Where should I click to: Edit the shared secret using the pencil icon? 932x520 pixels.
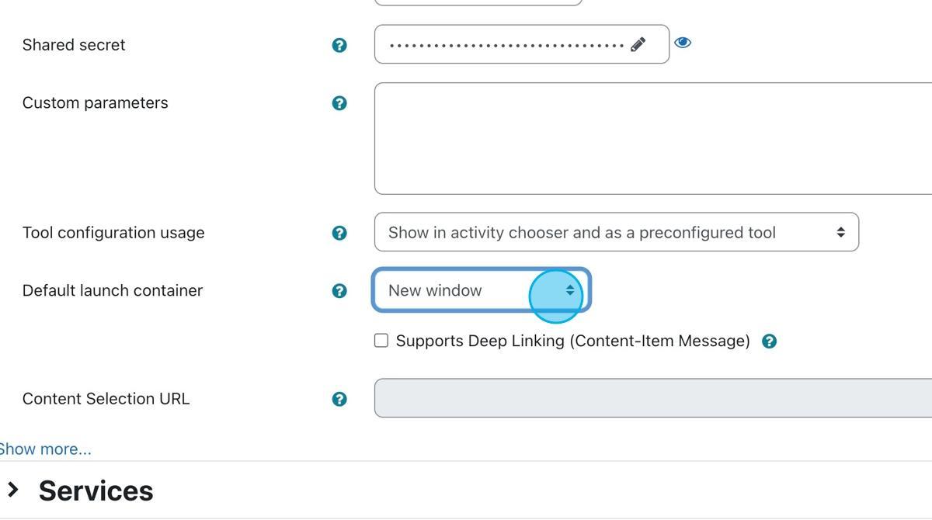click(637, 44)
